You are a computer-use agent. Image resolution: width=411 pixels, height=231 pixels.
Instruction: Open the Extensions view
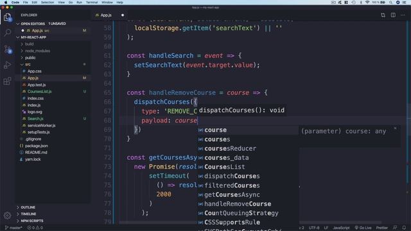pyautogui.click(x=8, y=81)
